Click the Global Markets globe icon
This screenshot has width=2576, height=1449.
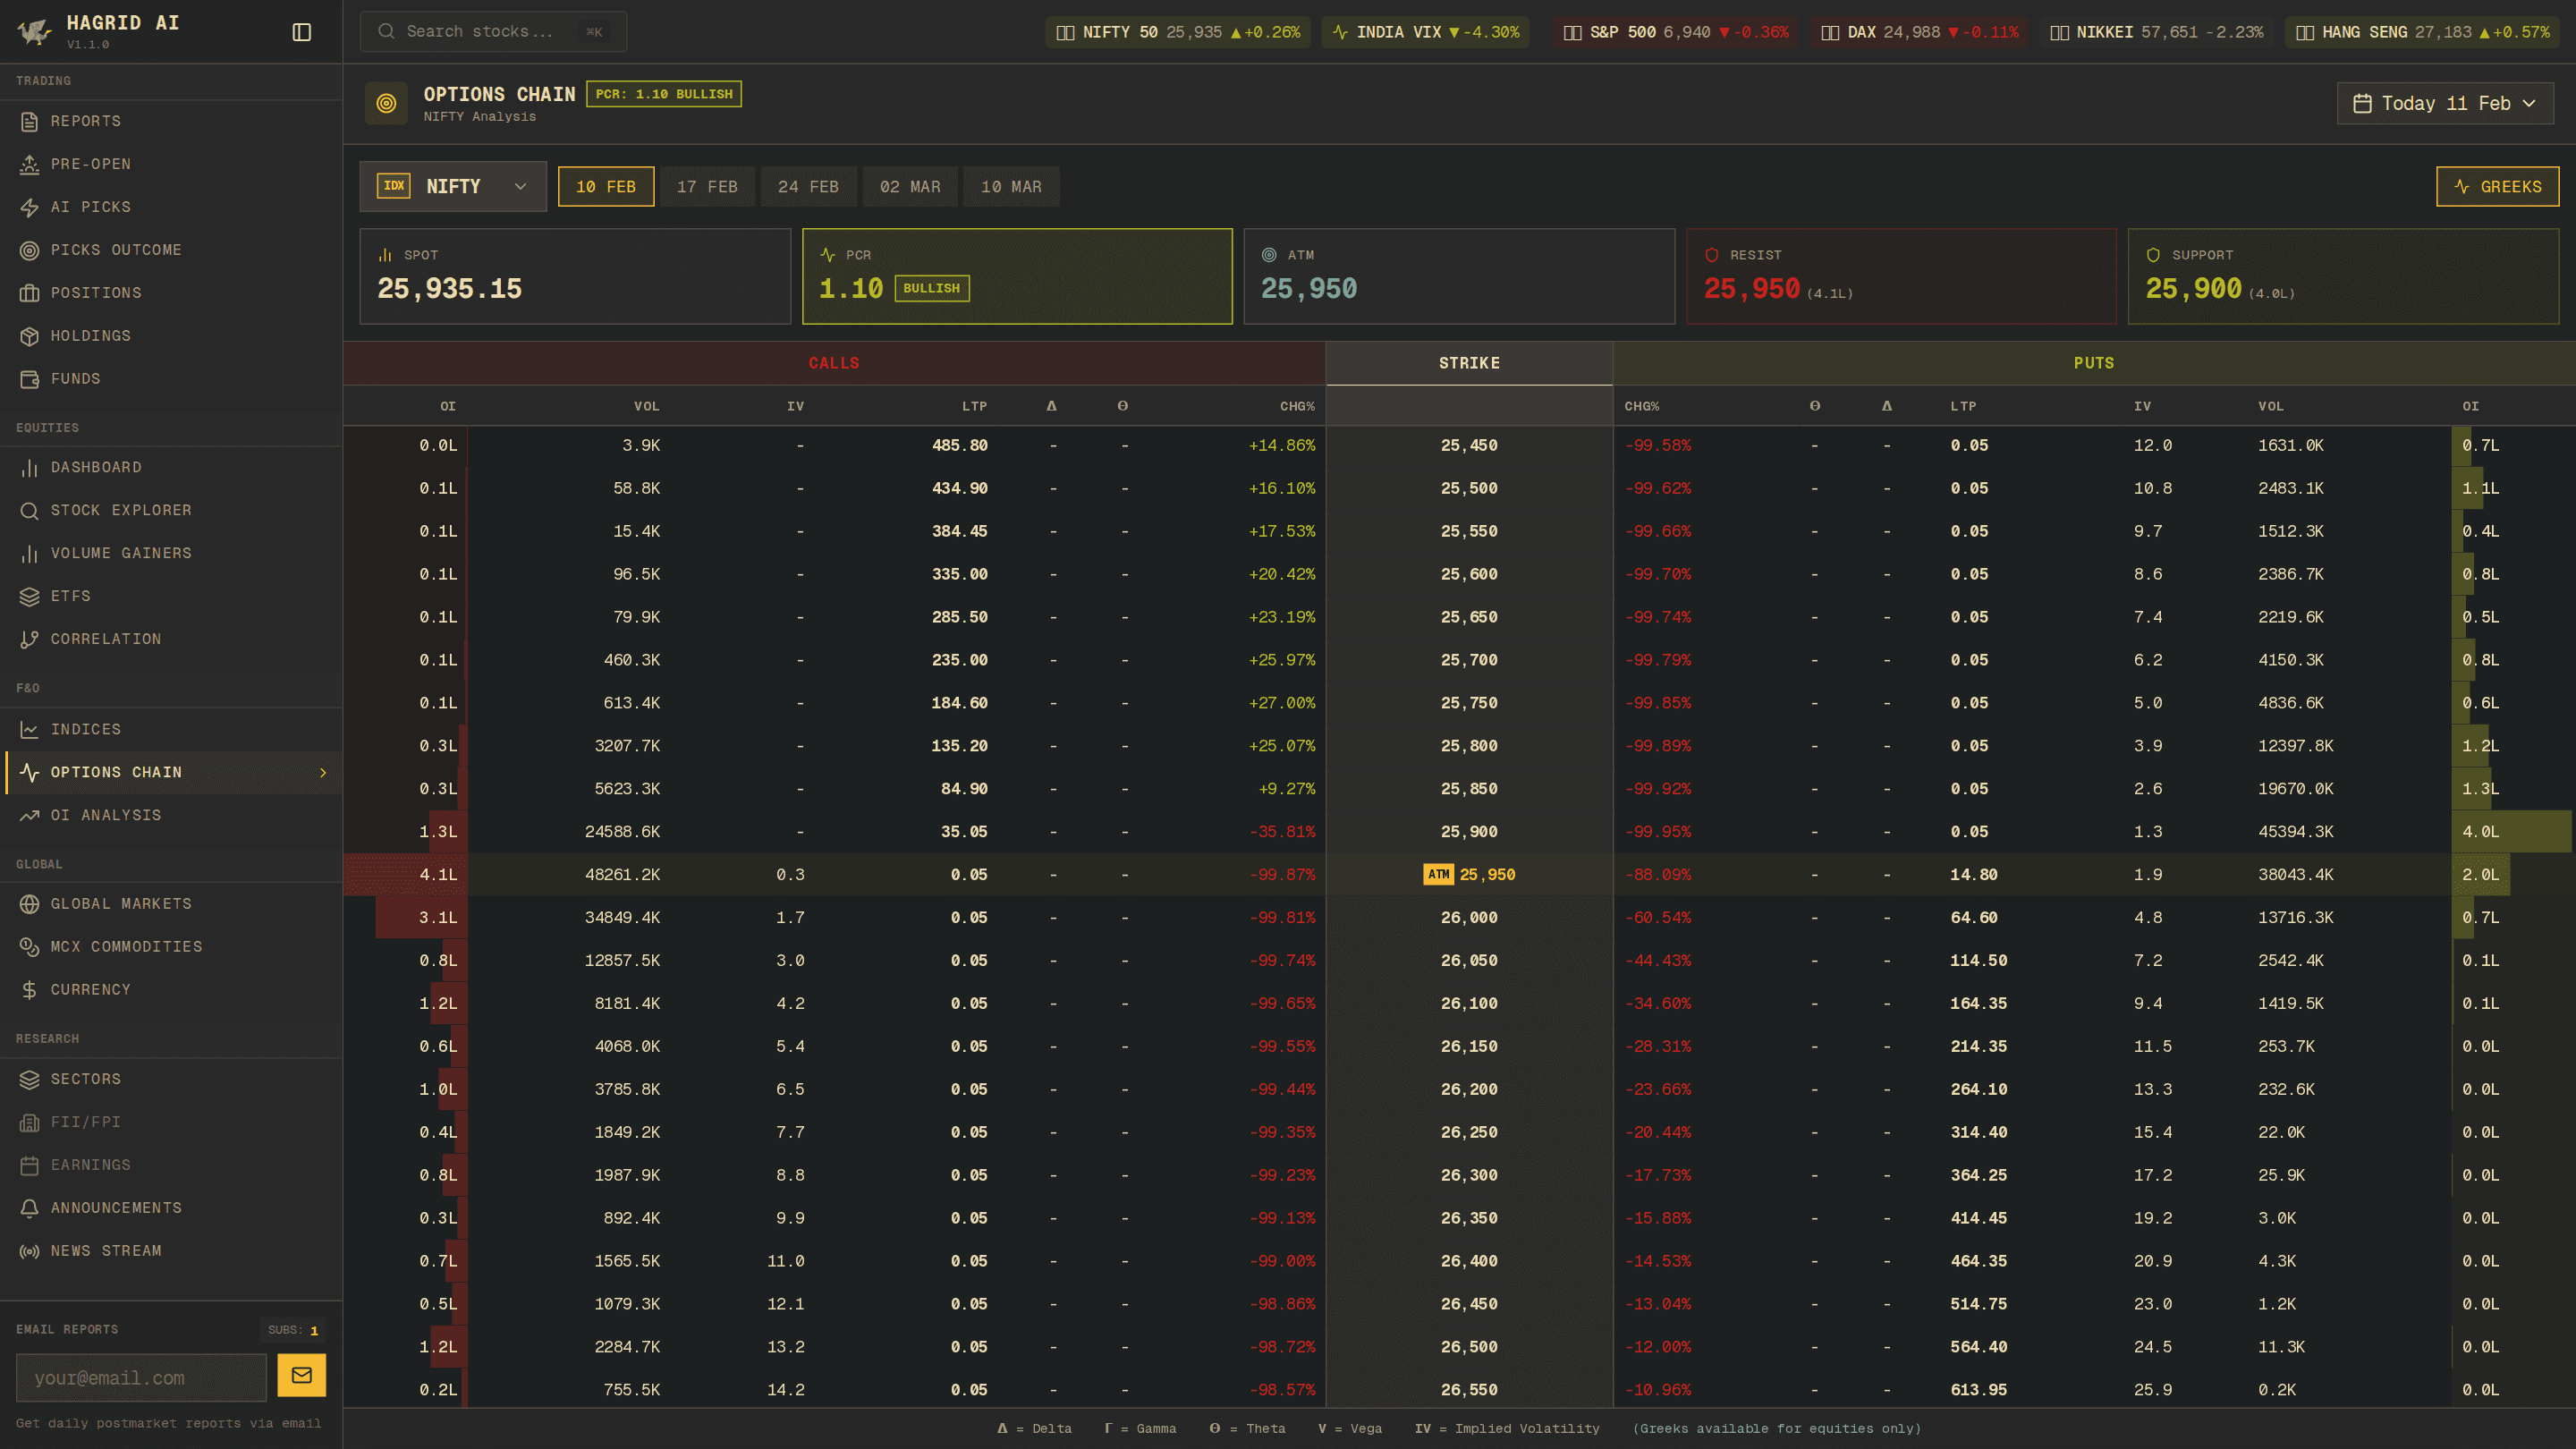pos(29,904)
